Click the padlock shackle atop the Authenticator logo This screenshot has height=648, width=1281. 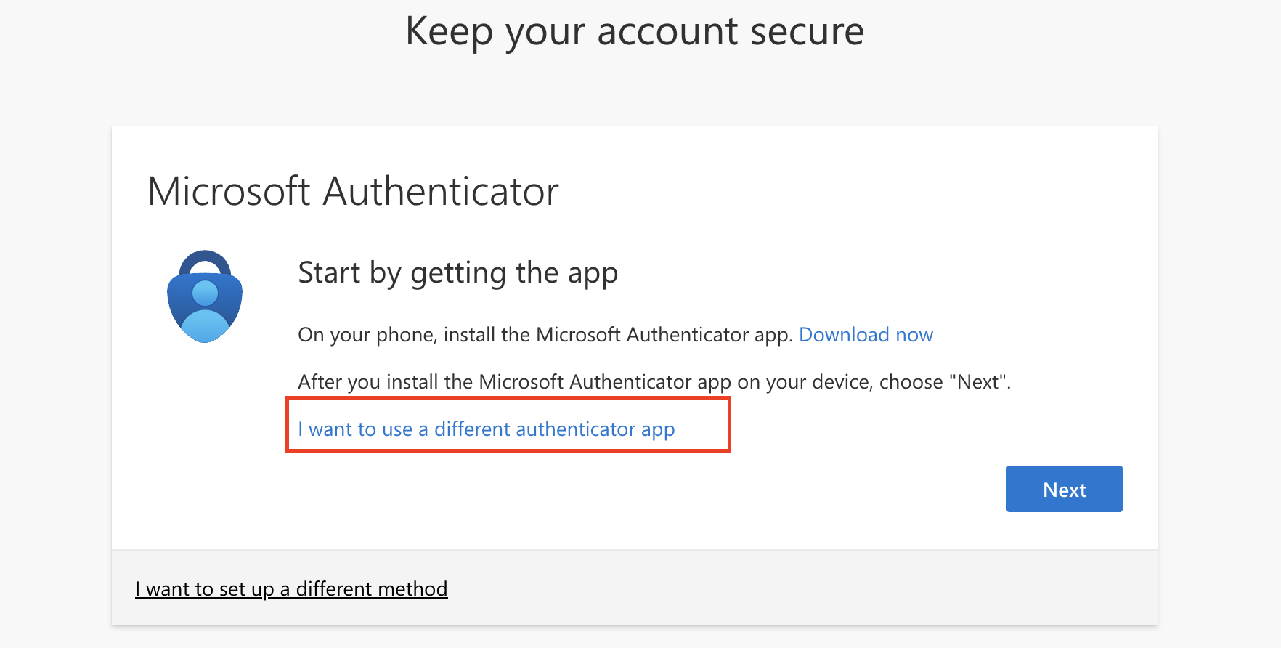click(205, 262)
